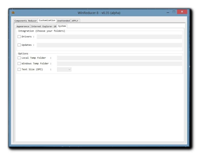
Task: Minimize the WinReducer window
Action: (168, 12)
